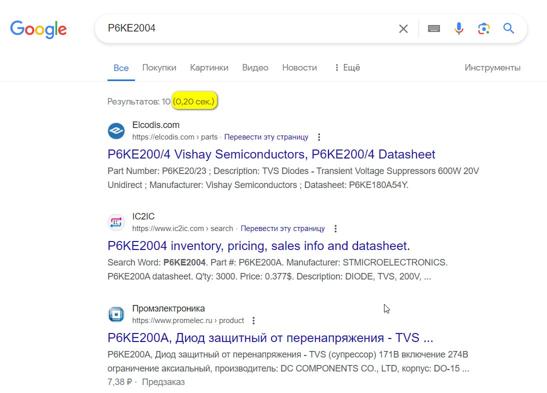
Task: Expand the Ещё more tabs menu
Action: (x=347, y=67)
